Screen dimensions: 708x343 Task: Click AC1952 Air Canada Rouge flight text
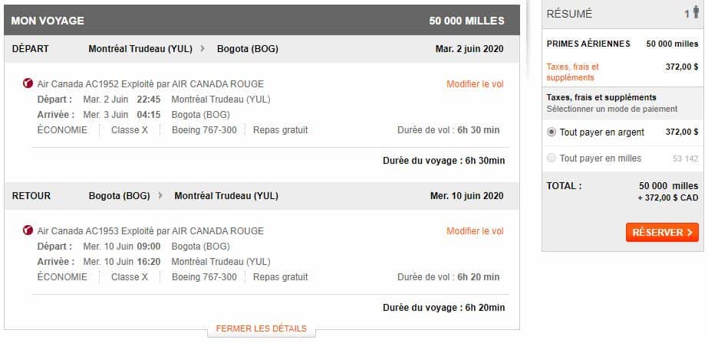coord(150,83)
